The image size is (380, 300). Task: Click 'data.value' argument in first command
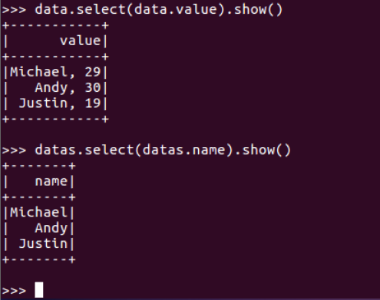coord(175,9)
